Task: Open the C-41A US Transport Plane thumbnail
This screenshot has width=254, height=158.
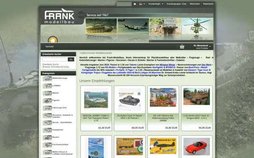Action: click(x=96, y=100)
